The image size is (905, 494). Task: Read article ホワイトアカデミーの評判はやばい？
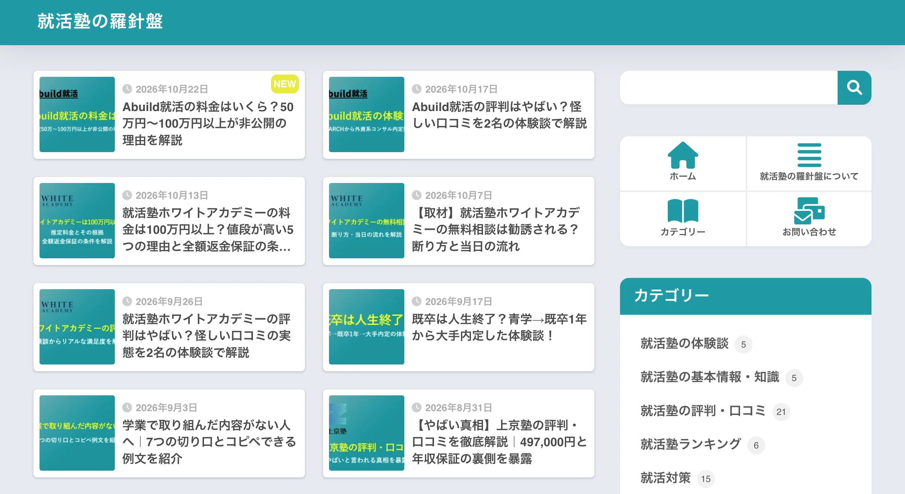(x=207, y=336)
